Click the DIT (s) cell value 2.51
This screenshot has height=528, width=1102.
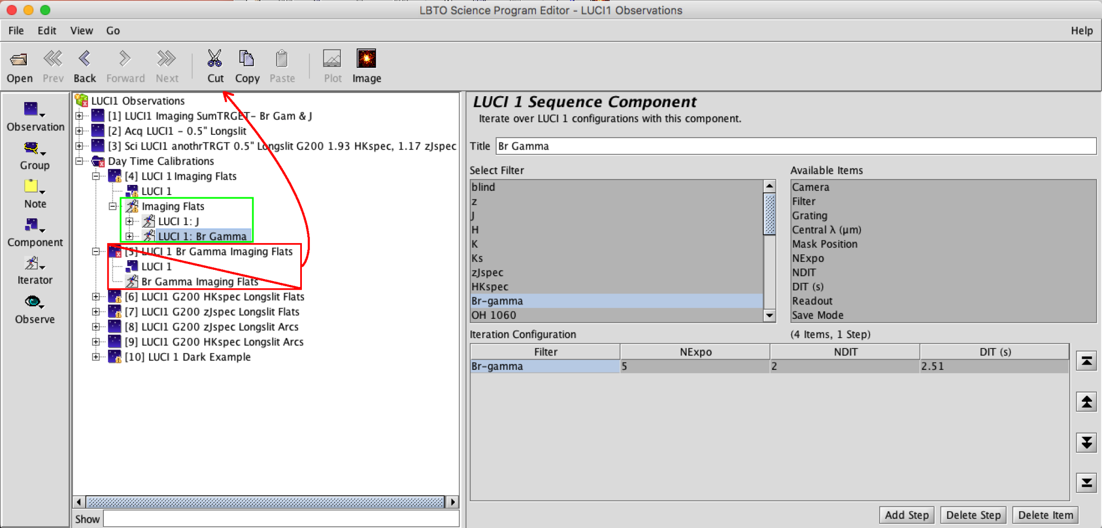coord(994,366)
